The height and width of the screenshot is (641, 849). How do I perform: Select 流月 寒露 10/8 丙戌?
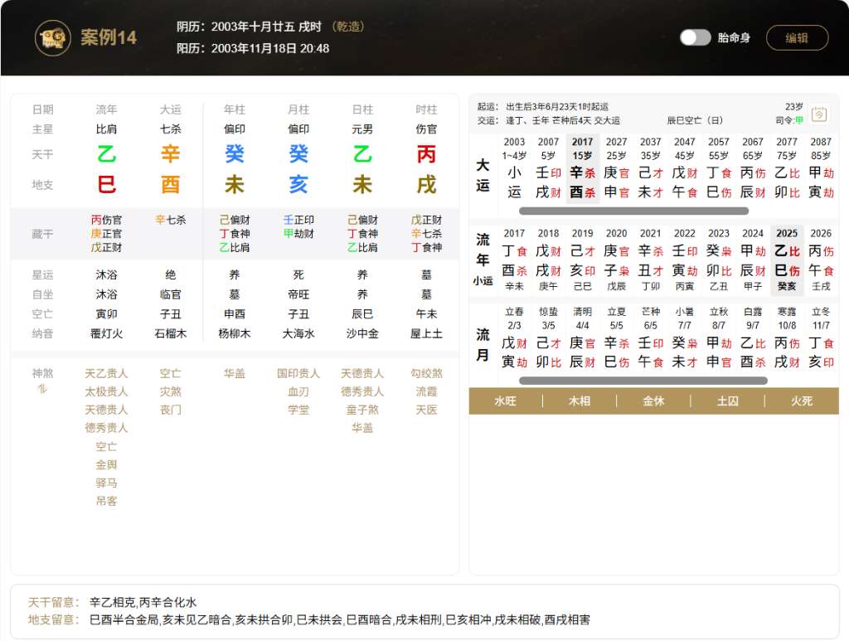point(787,337)
